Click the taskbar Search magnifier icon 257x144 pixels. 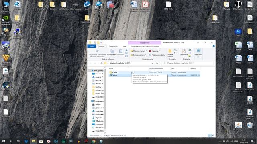pyautogui.click(x=11, y=141)
